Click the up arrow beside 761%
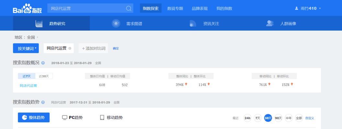The image size is (342, 129). pyautogui.click(x=269, y=84)
